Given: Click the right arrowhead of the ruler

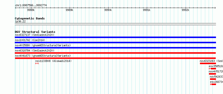Looking at the screenshot, I should 215,8.
